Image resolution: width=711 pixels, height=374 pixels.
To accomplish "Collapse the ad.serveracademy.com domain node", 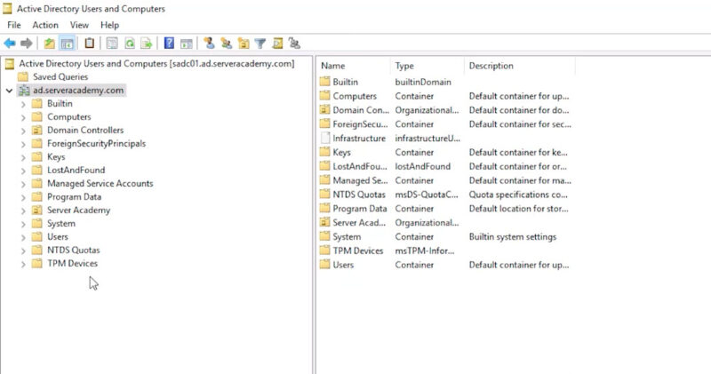I will 9,91.
